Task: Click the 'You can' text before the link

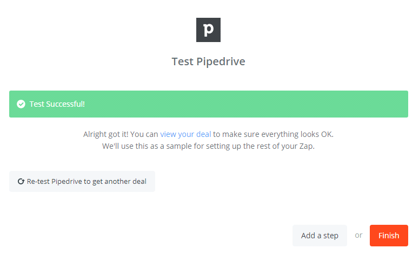Action: tap(145, 134)
